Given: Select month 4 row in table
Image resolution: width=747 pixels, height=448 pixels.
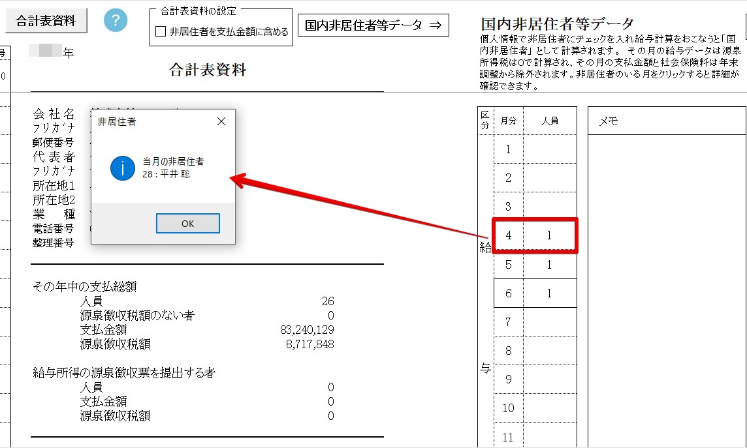Looking at the screenshot, I should click(509, 235).
